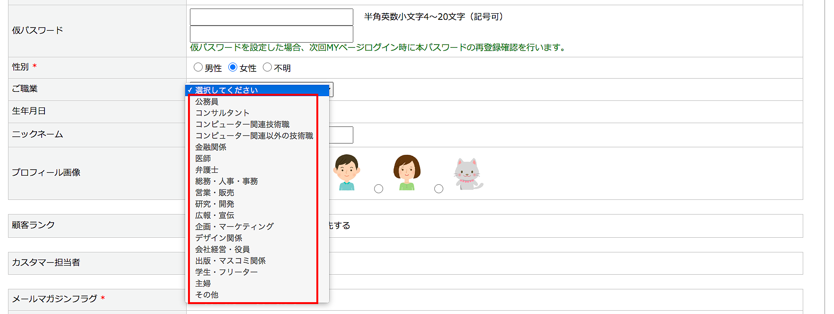This screenshot has height=314, width=834.
Task: Select the 女性 gender radio button
Action: tap(233, 67)
